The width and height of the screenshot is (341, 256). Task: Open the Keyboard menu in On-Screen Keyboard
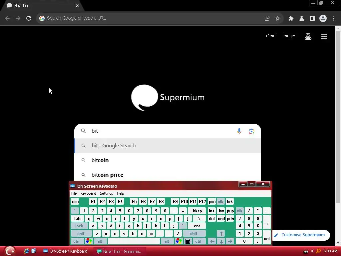click(88, 193)
